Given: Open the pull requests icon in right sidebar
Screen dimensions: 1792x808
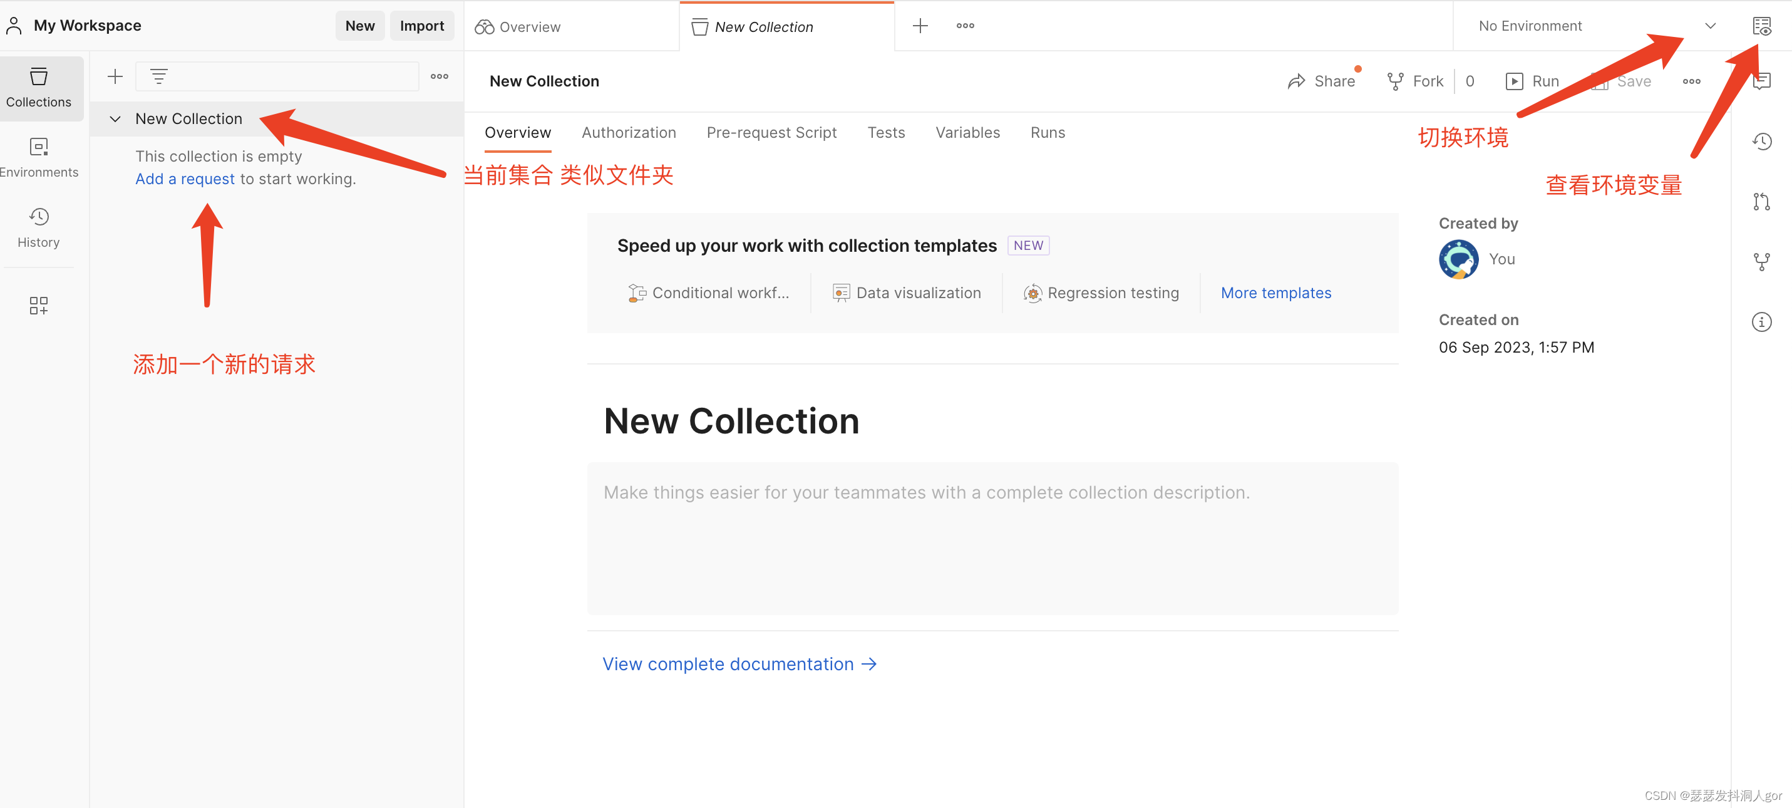Looking at the screenshot, I should point(1761,202).
